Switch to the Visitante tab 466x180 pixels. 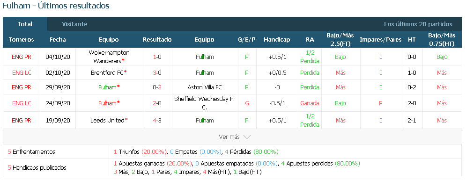click(x=74, y=24)
